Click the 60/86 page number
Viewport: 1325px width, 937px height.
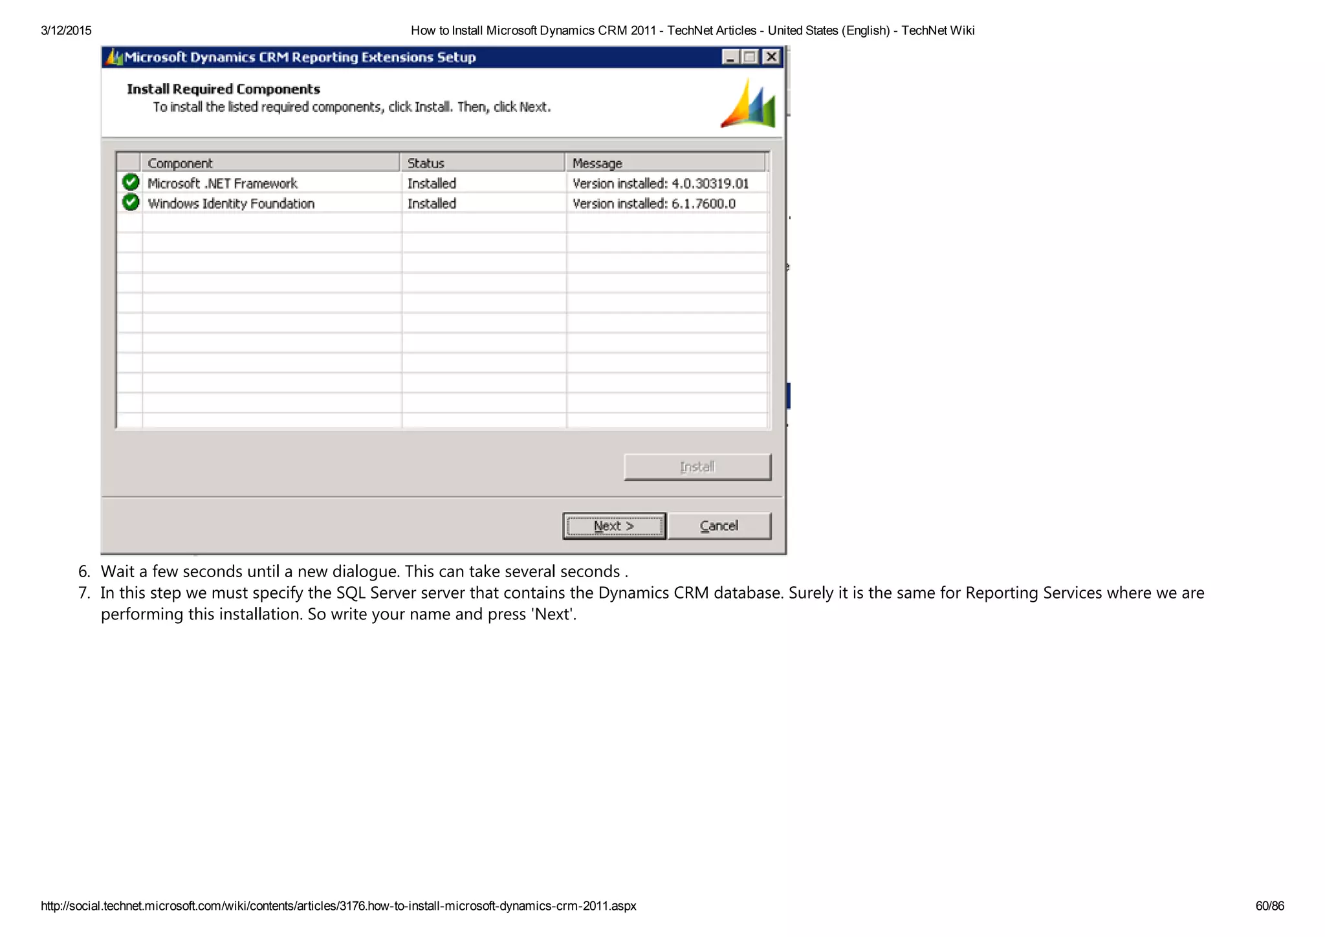point(1269,906)
